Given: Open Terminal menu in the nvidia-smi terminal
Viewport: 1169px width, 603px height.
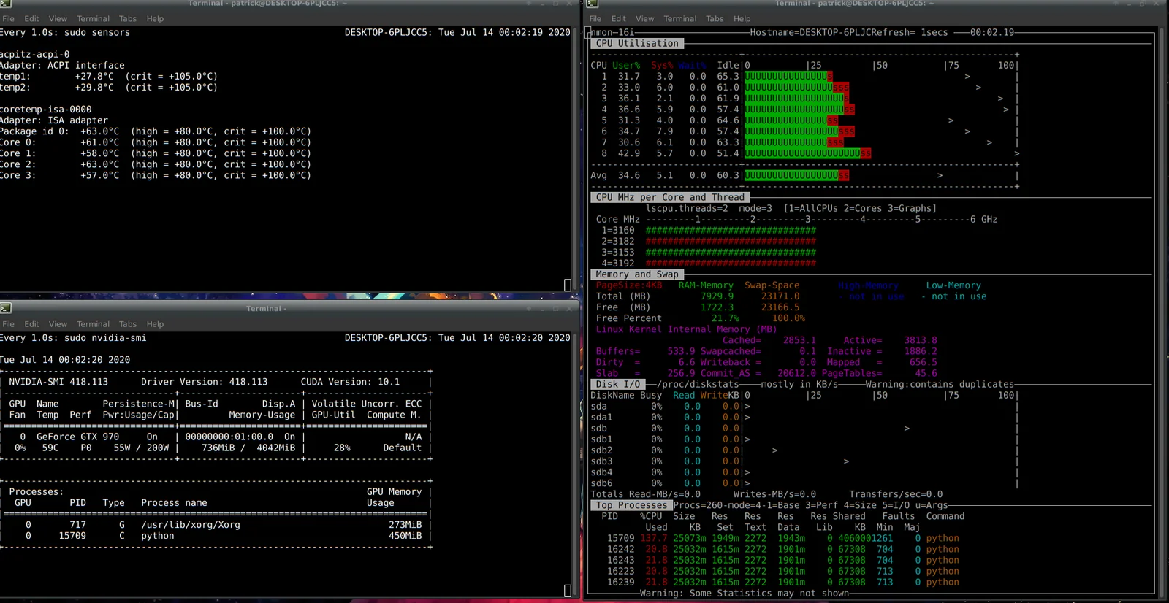Looking at the screenshot, I should coord(93,324).
